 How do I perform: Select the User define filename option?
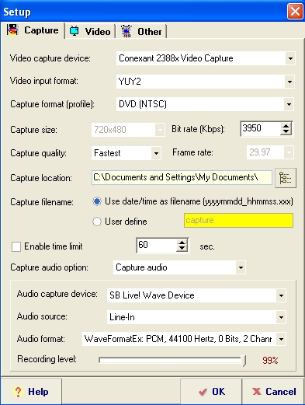click(97, 222)
